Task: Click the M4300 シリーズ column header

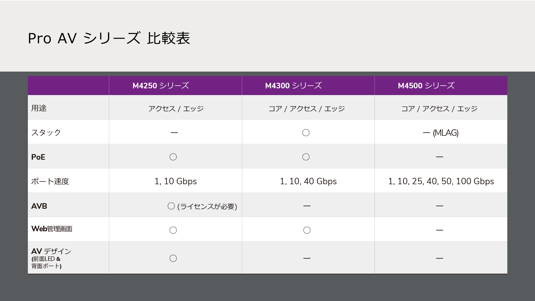Action: (293, 86)
